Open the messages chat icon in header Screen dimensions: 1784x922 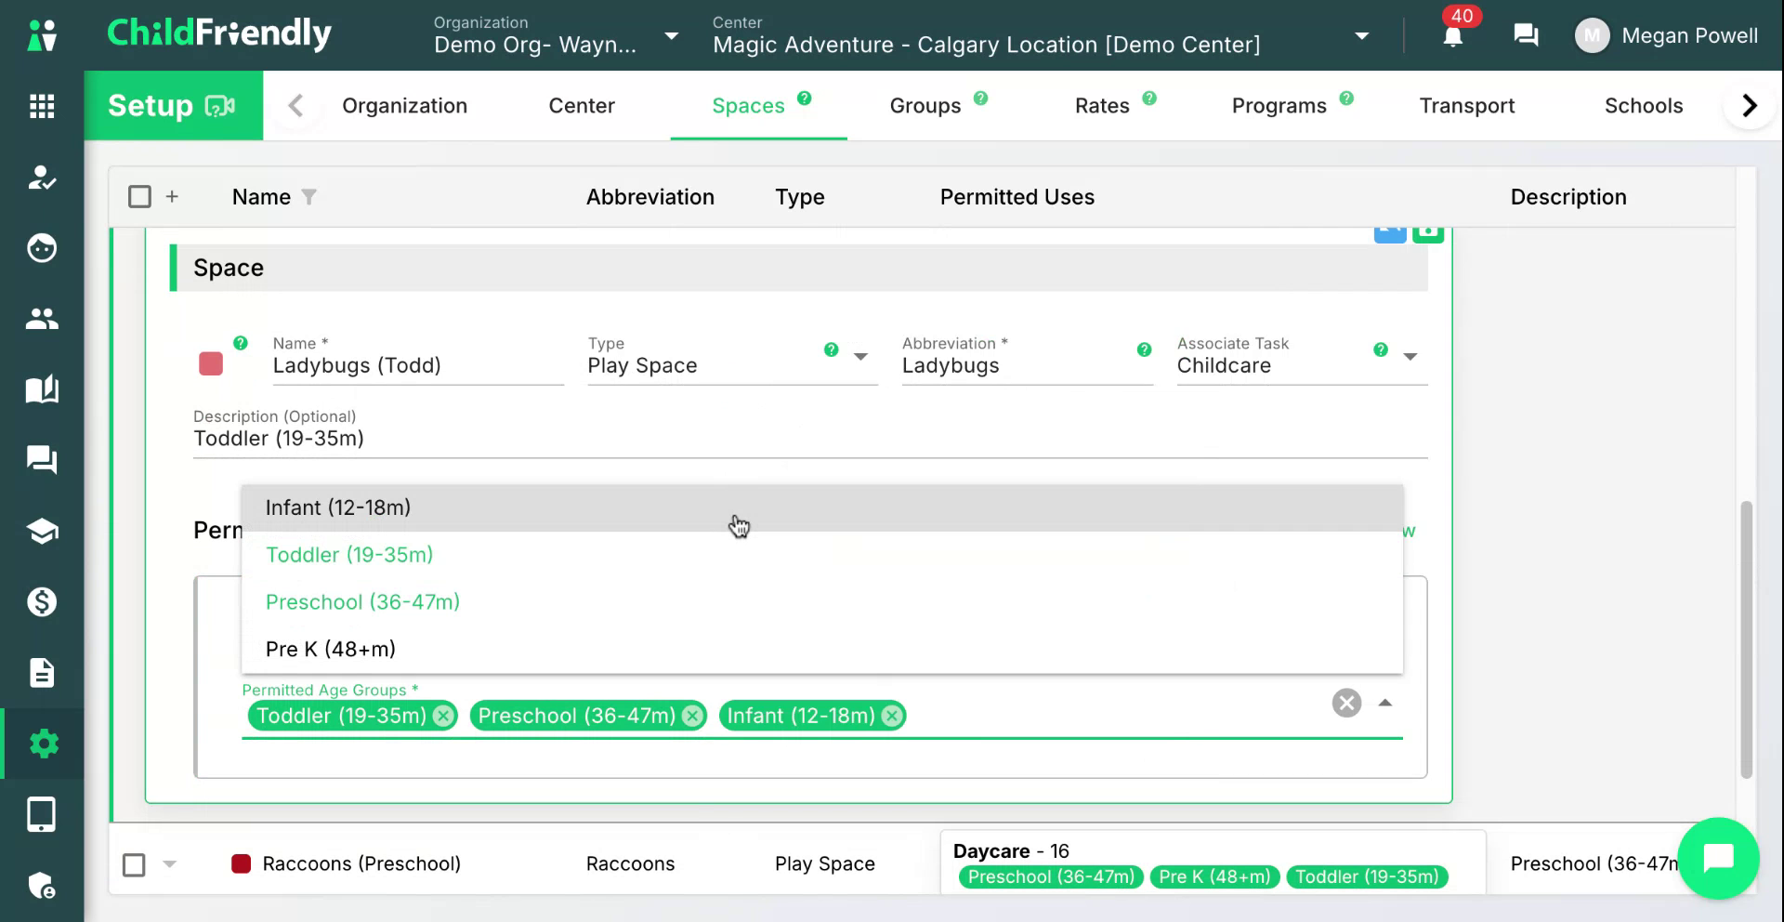coord(1526,35)
